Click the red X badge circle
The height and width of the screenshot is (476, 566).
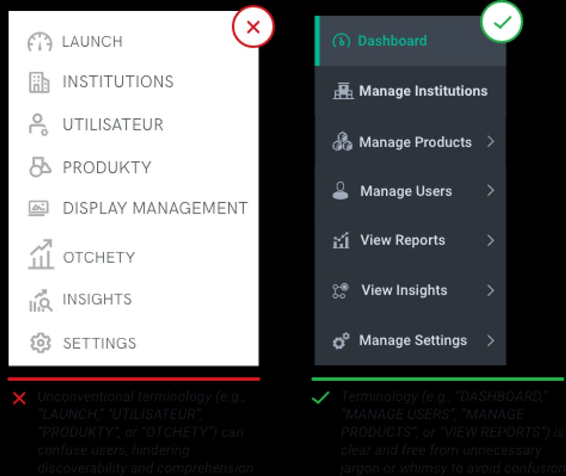click(x=253, y=27)
